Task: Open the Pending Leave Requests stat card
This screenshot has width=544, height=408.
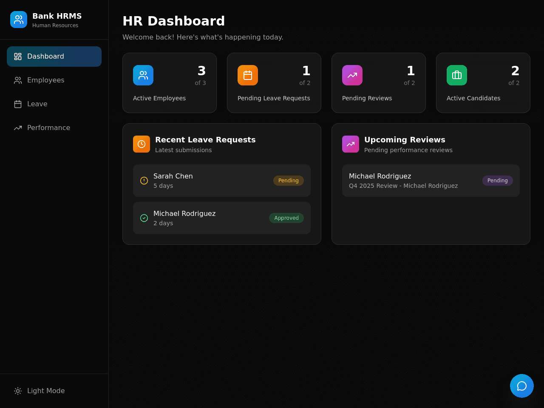Action: 274,83
